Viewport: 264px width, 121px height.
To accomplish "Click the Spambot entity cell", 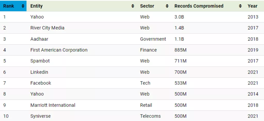I will [x=40, y=61].
